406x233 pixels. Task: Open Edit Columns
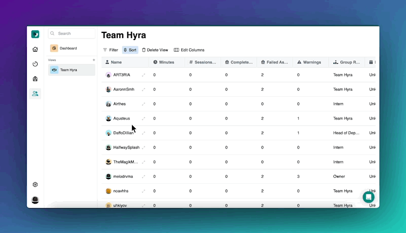[189, 50]
